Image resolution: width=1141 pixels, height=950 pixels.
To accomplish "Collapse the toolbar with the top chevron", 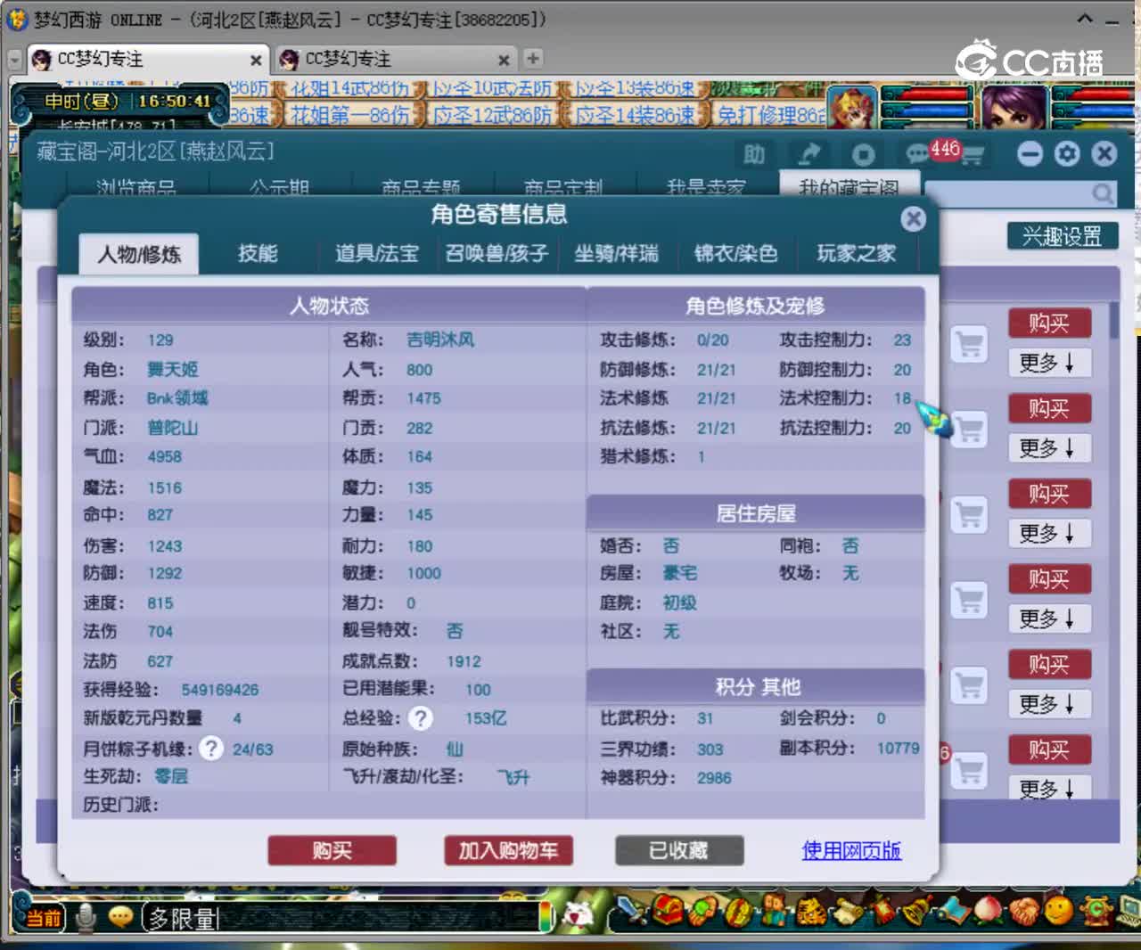I will tap(1085, 18).
